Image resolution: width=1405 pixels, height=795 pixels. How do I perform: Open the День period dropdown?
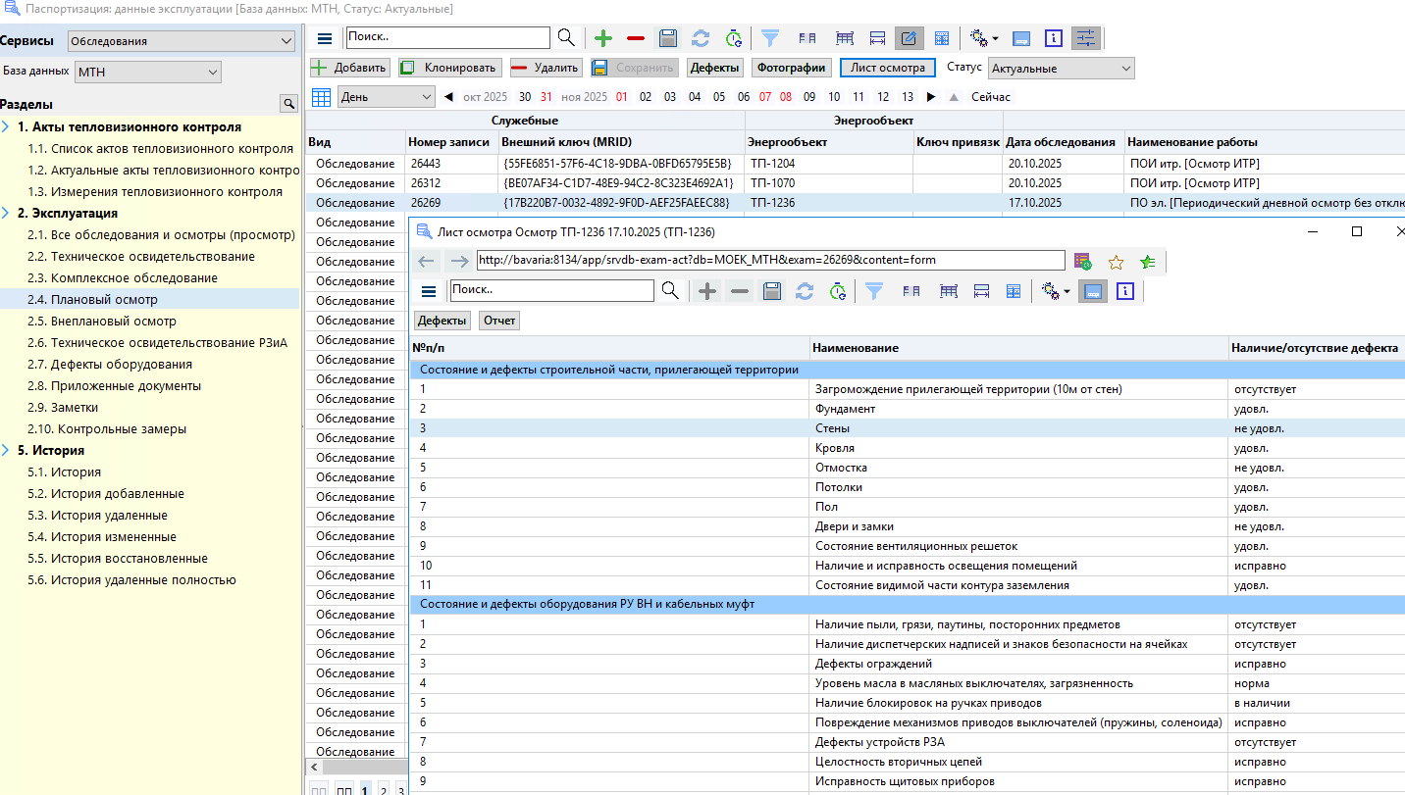tap(386, 97)
